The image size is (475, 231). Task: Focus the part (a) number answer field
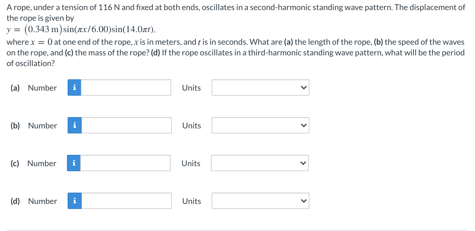tap(126, 87)
